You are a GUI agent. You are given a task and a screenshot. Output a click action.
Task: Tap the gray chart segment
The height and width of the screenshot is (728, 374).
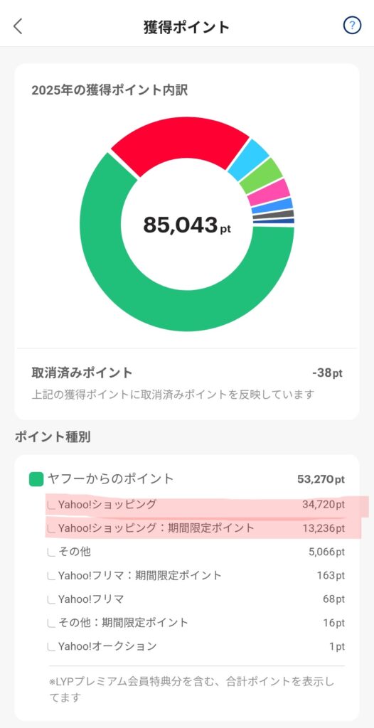[x=273, y=215]
